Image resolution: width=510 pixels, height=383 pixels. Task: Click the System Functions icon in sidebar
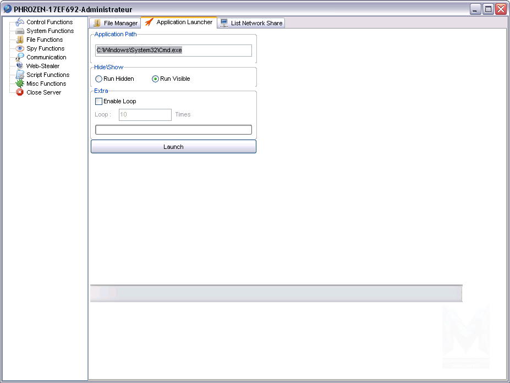pyautogui.click(x=20, y=31)
